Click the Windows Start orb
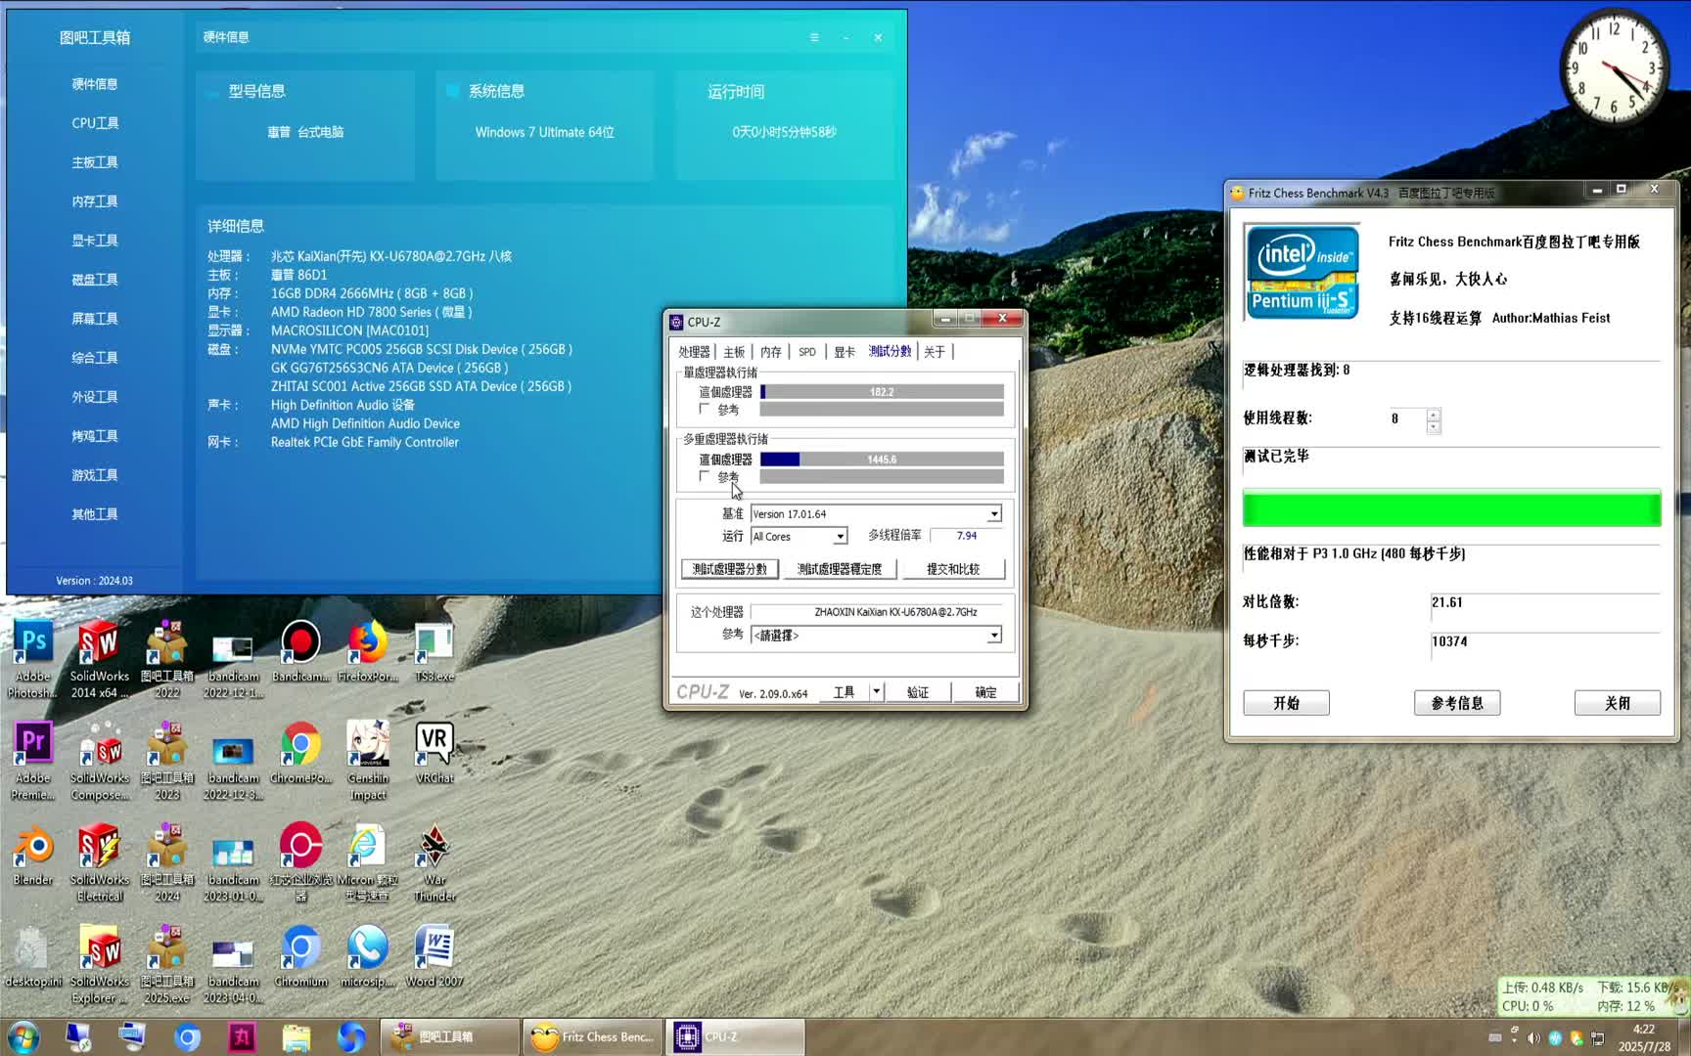Viewport: 1691px width, 1056px height. pyautogui.click(x=23, y=1036)
